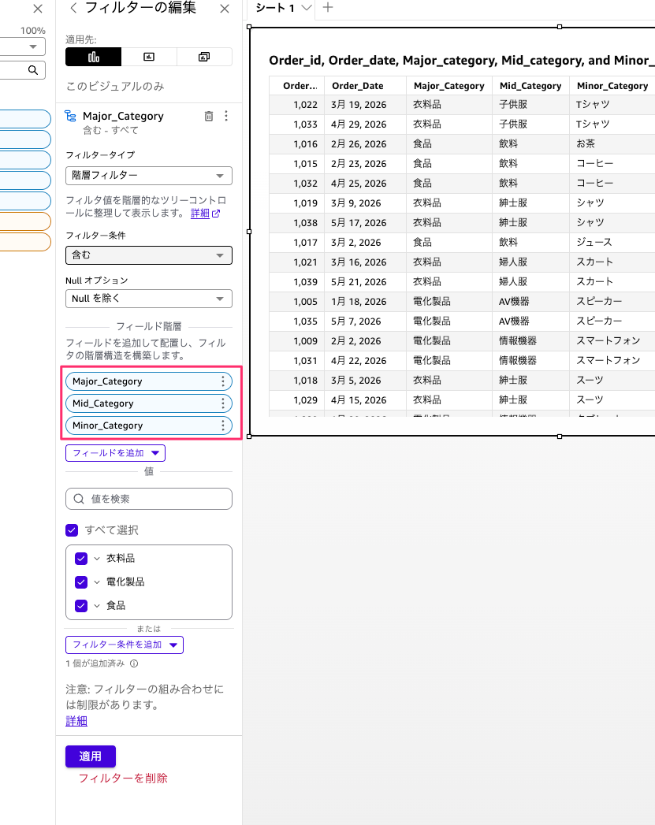Select the 4月 29, 2026 date cell
The image size is (655, 825).
(365, 124)
